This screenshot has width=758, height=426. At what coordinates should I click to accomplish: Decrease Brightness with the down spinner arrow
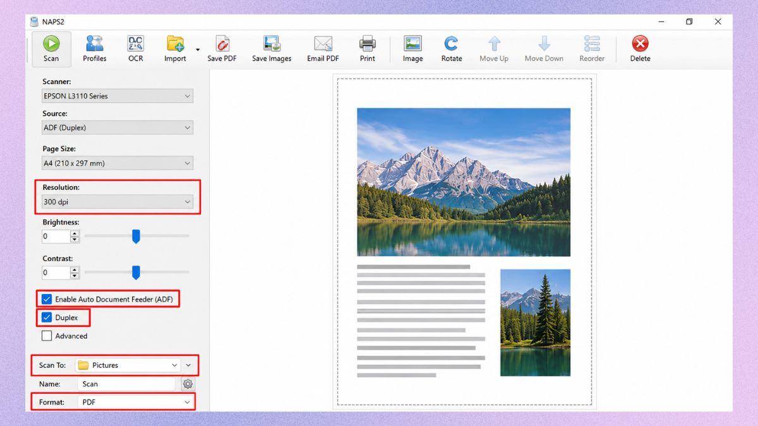(75, 240)
